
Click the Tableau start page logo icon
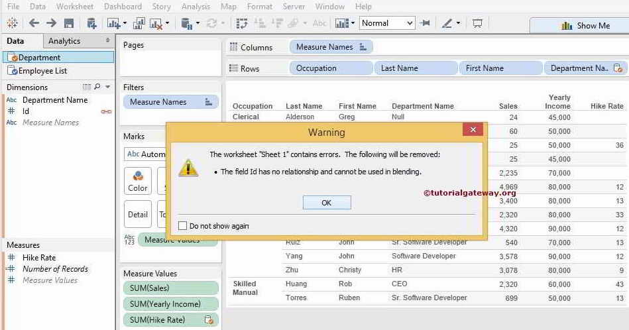coord(12,23)
